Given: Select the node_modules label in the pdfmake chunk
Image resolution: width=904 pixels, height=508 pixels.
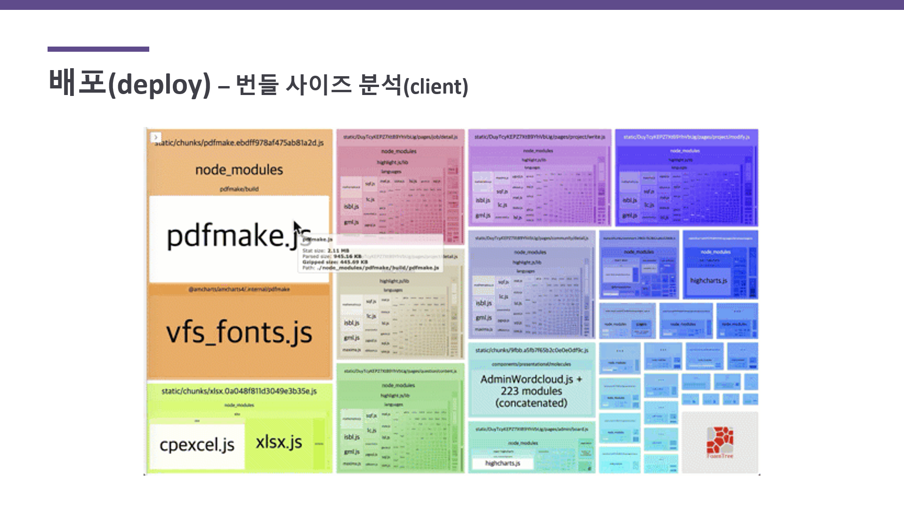Looking at the screenshot, I should 239,170.
